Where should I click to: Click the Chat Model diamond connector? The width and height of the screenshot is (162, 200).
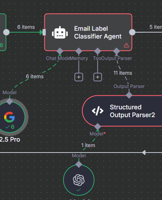(60, 51)
